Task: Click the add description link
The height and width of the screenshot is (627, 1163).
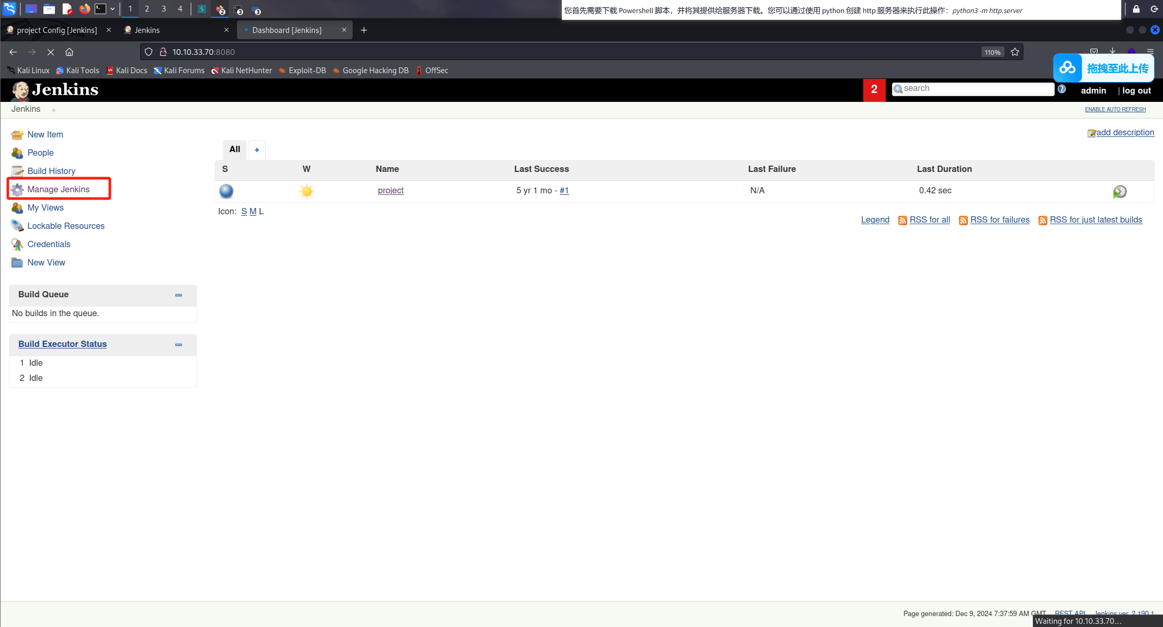Action: point(1125,133)
